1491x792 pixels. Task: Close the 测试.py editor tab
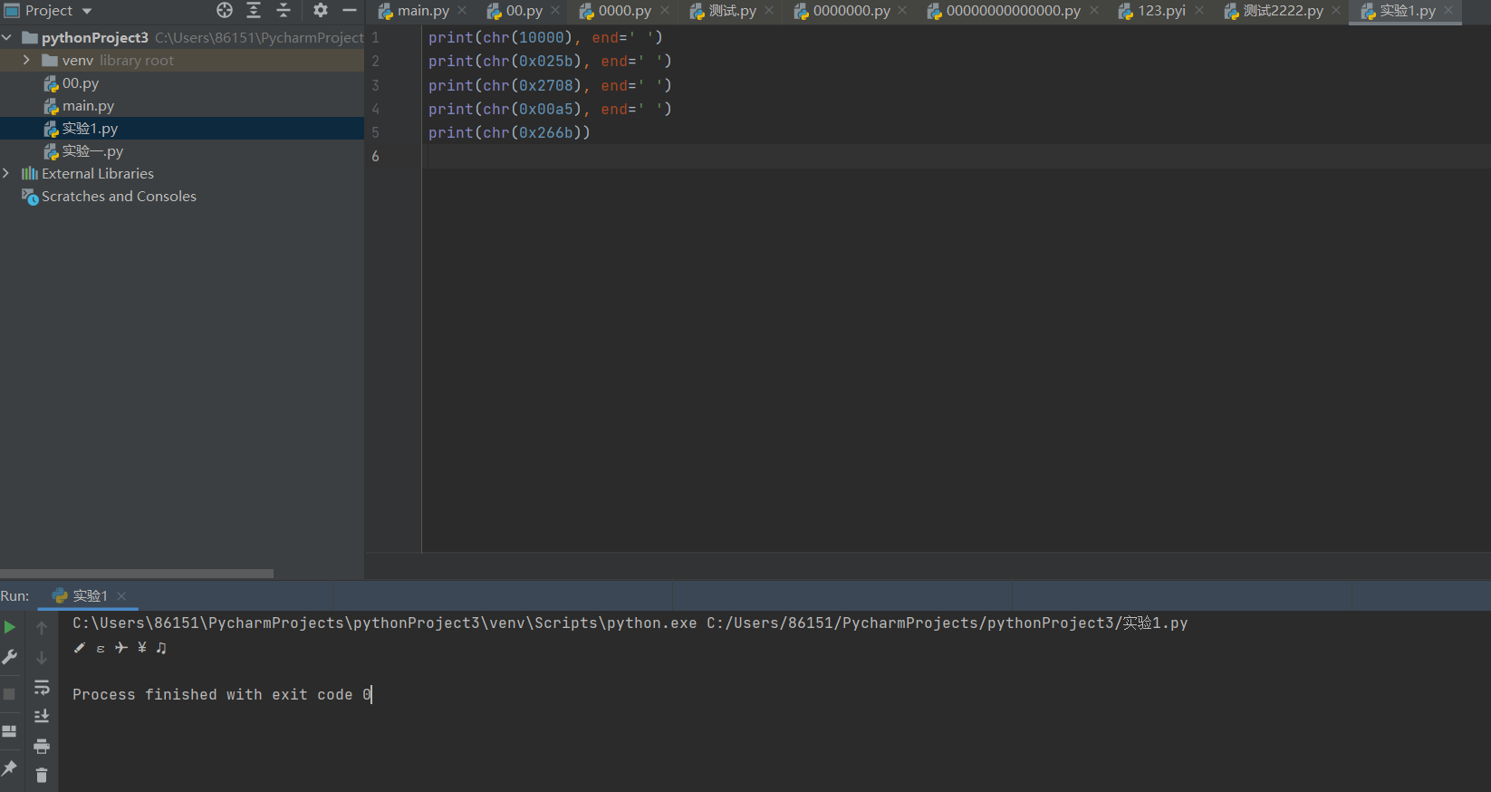pos(769,11)
